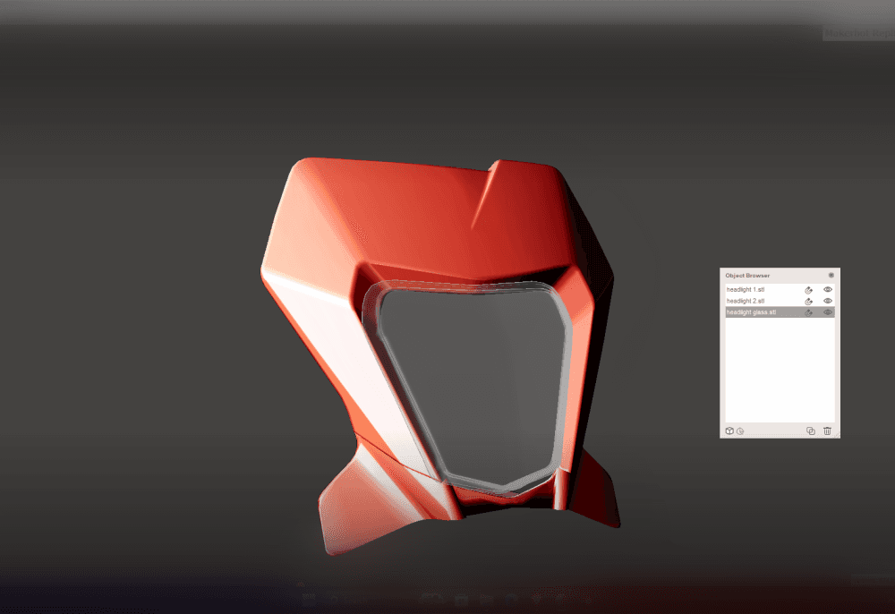Close the Object Browser panel
This screenshot has width=895, height=614.
831,275
